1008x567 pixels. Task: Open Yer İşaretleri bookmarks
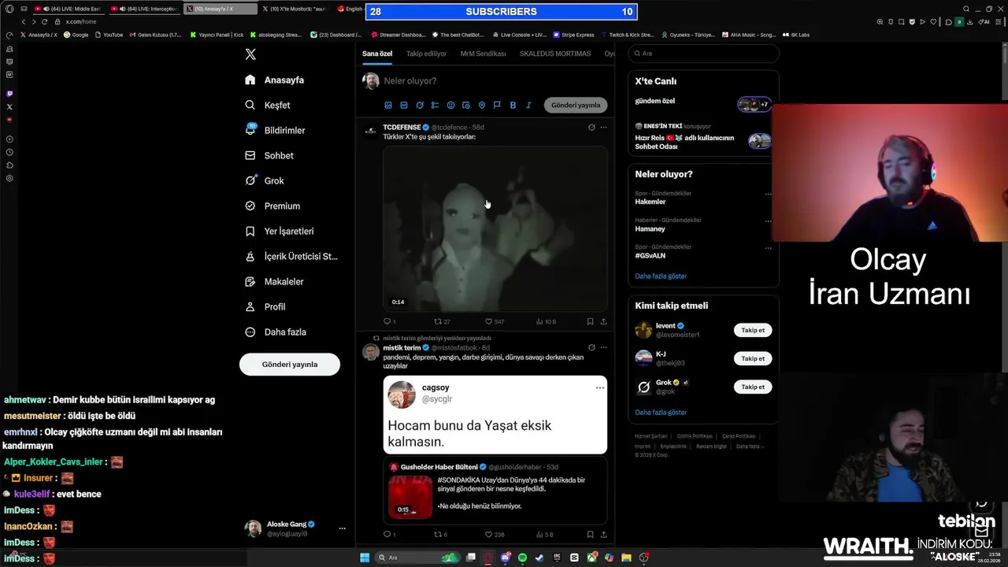[279, 231]
